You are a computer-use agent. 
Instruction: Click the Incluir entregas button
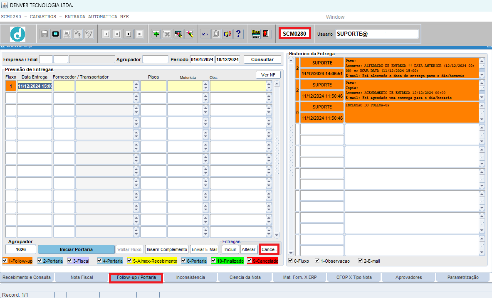click(x=230, y=249)
